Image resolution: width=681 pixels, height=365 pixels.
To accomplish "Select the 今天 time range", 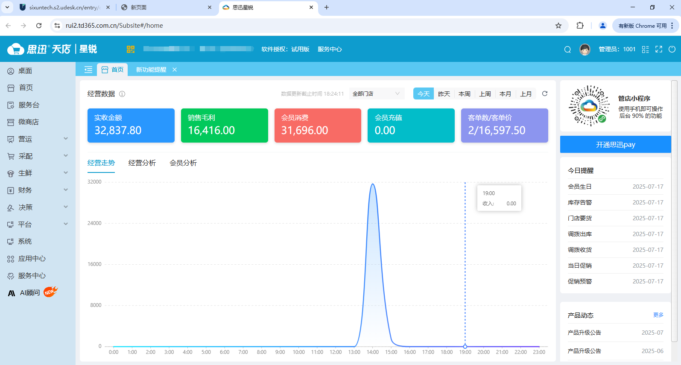I will coord(424,93).
